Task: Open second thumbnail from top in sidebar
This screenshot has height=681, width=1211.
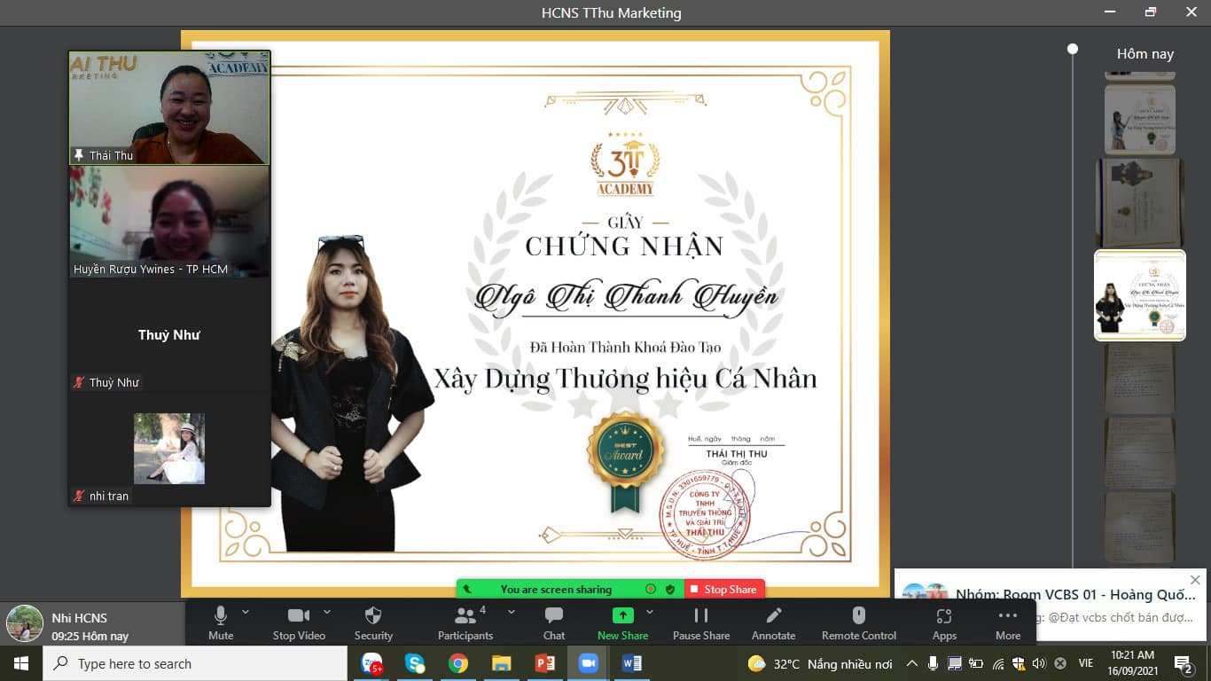Action: [1140, 120]
